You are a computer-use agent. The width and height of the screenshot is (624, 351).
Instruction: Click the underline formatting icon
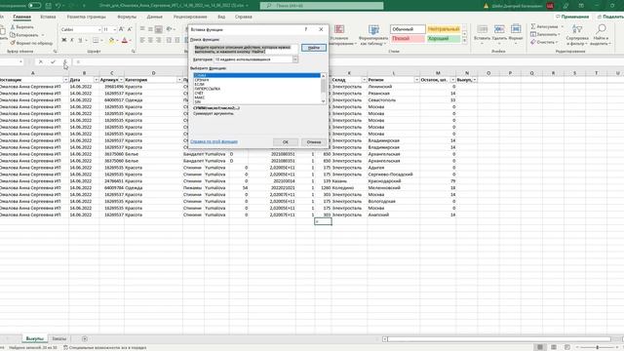coord(80,40)
